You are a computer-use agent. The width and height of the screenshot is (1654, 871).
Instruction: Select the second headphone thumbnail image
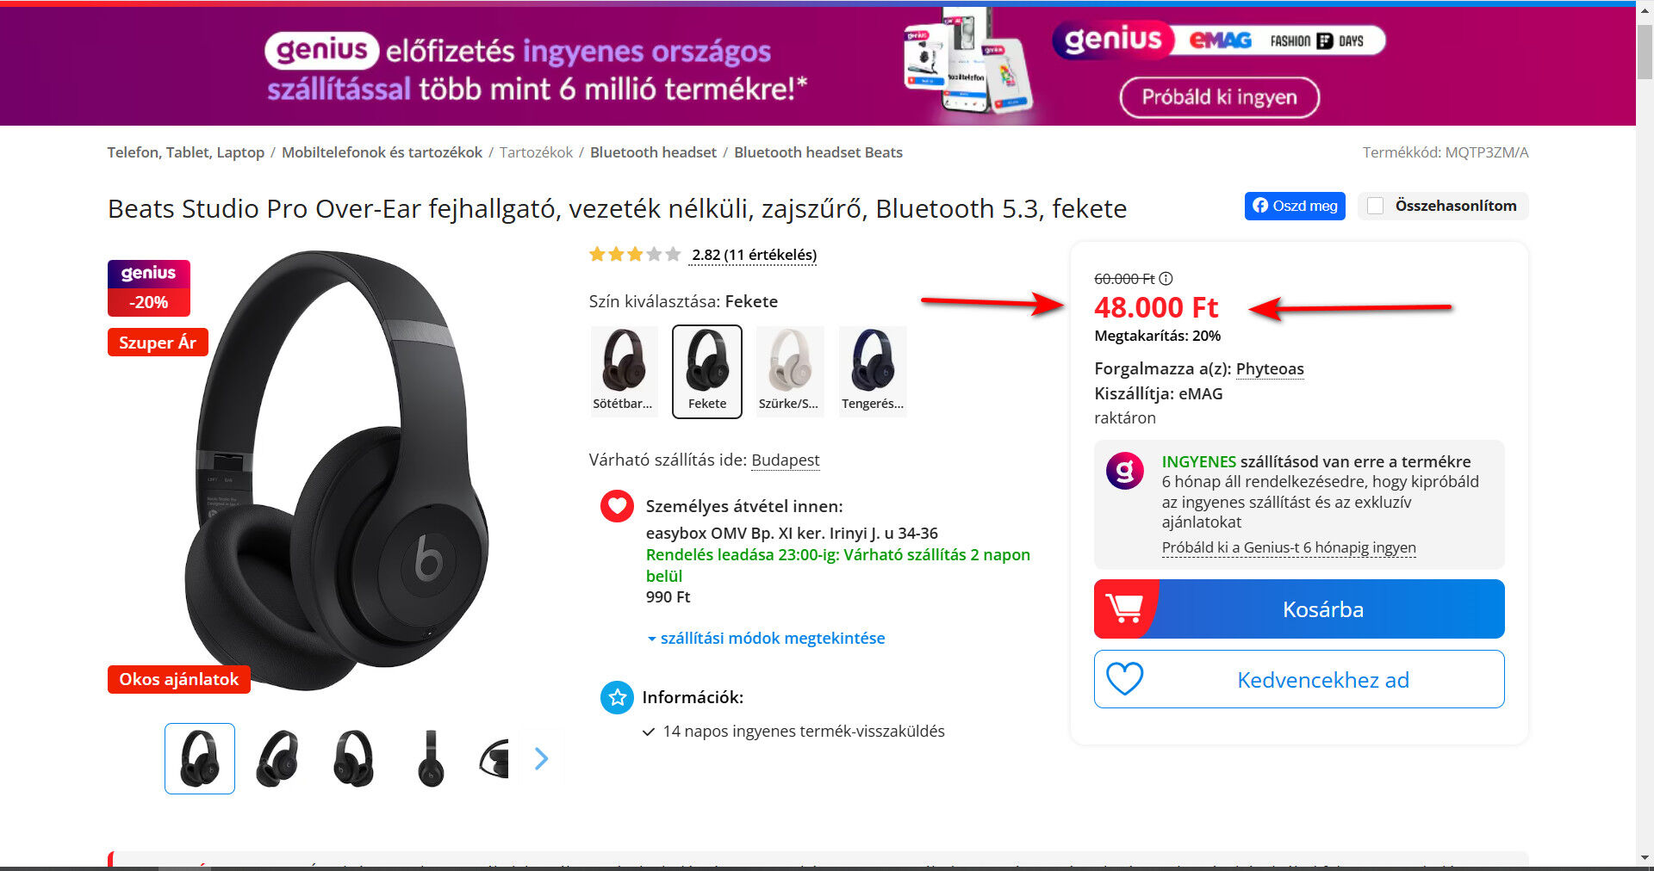coord(277,758)
